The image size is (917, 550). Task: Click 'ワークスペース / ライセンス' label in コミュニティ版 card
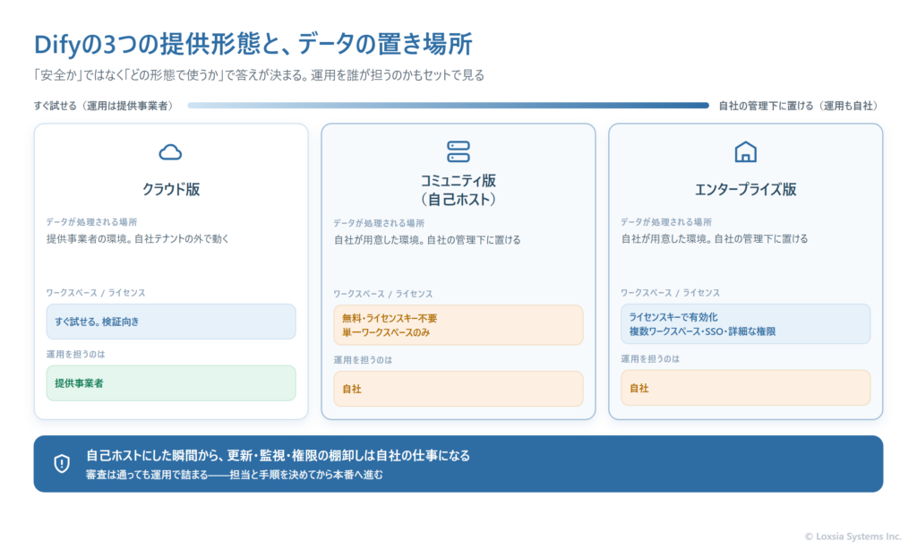(382, 294)
